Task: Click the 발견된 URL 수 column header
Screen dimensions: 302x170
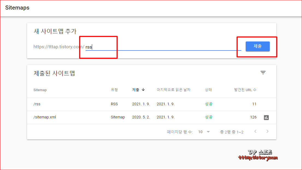Action: tap(245, 90)
